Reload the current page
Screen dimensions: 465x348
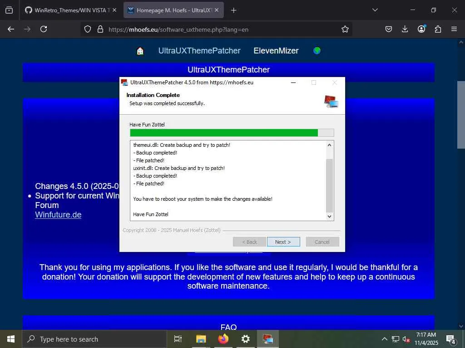tap(44, 29)
